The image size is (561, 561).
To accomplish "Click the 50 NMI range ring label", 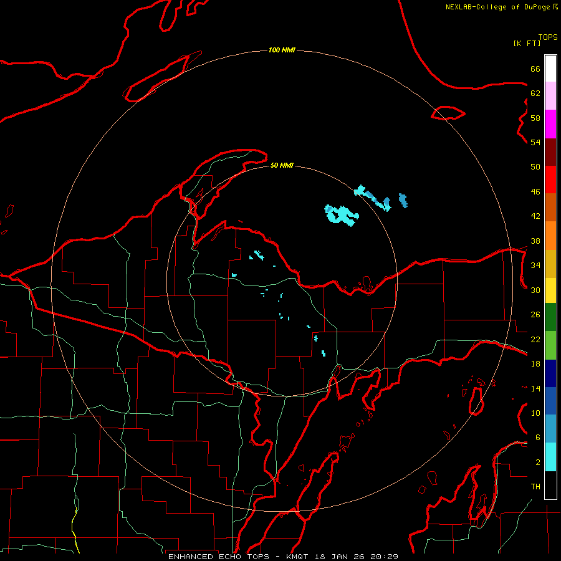I will pos(282,165).
